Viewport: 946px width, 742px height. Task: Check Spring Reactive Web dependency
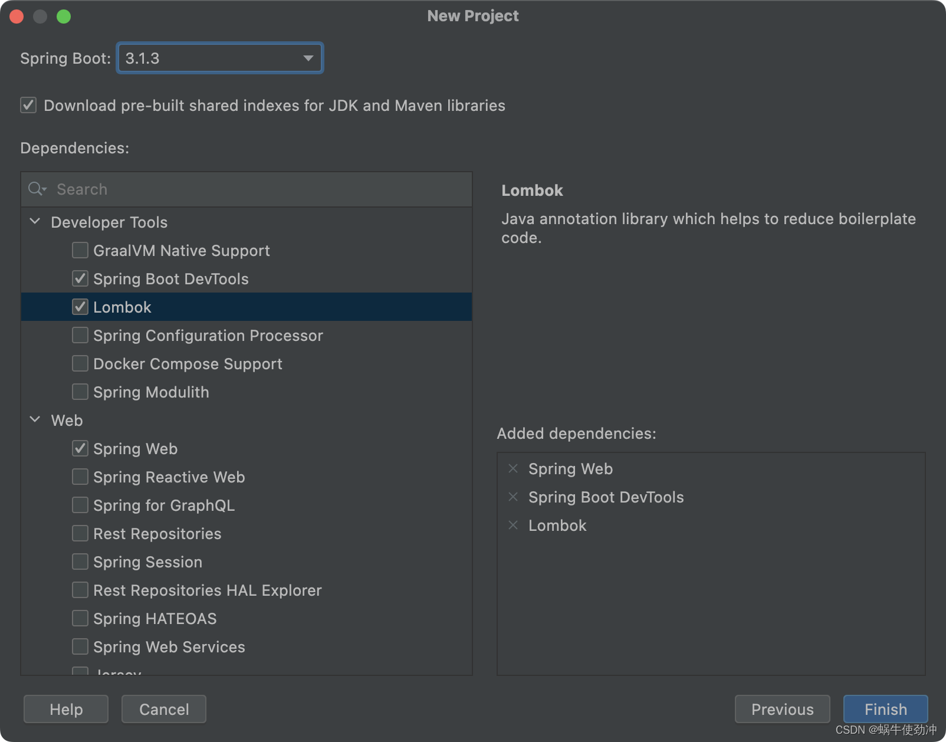(80, 477)
